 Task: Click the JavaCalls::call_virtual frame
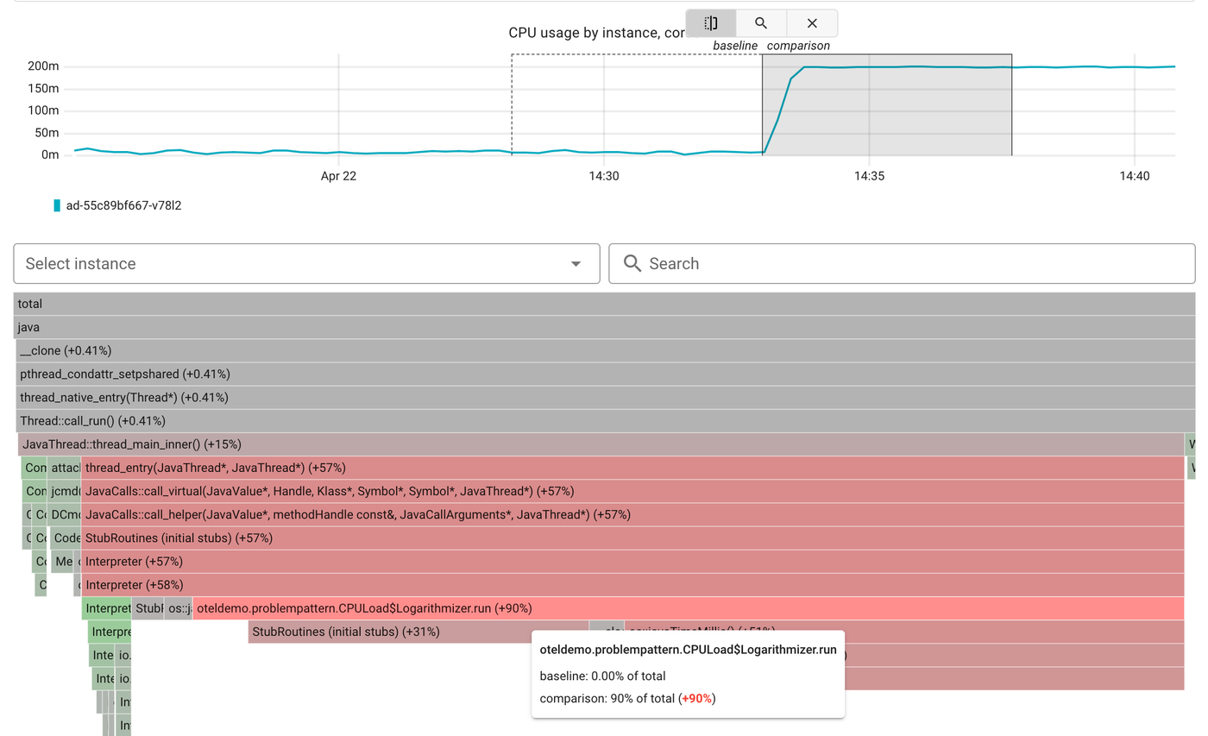pyautogui.click(x=345, y=490)
